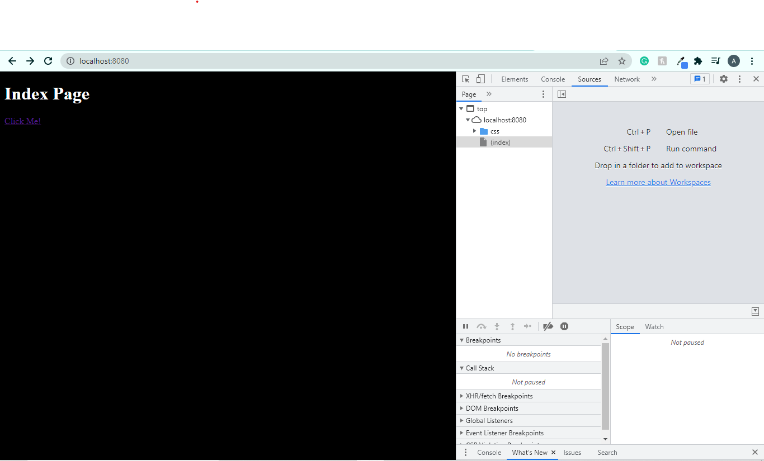764x461 pixels.
Task: Click the Click Me! link
Action: coord(22,121)
